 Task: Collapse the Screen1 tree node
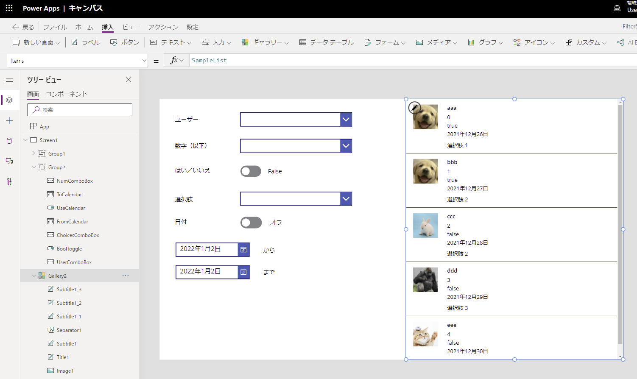(x=25, y=140)
